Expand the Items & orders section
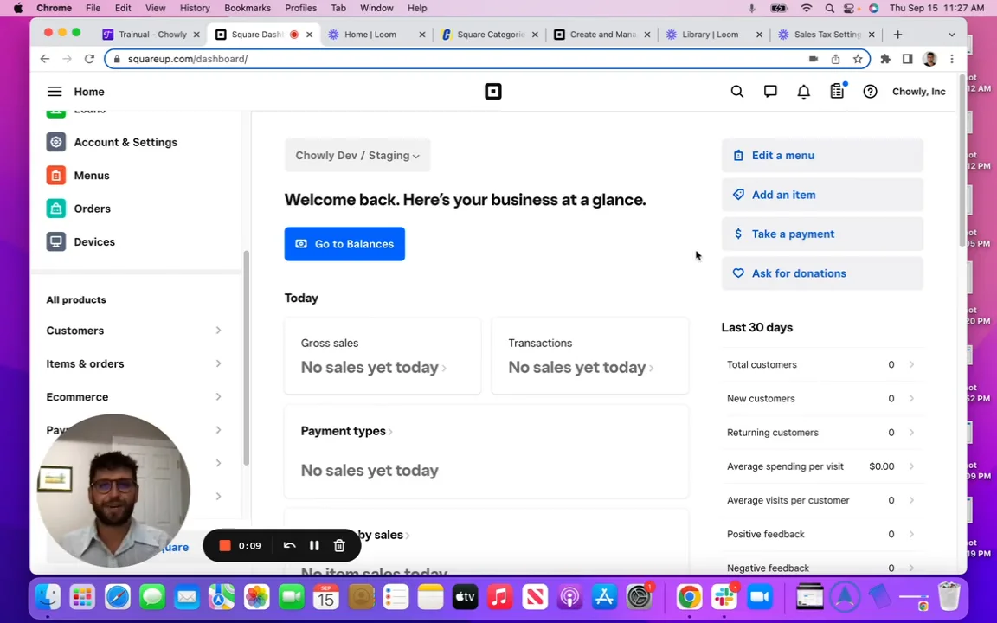This screenshot has height=623, width=997. pos(134,363)
